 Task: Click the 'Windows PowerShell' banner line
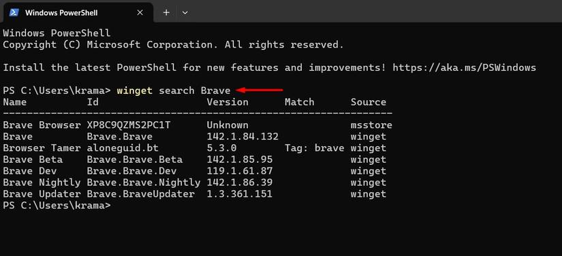tap(57, 33)
